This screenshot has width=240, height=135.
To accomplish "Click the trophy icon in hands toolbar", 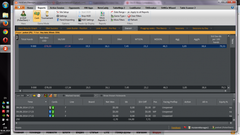I will click(x=55, y=96).
